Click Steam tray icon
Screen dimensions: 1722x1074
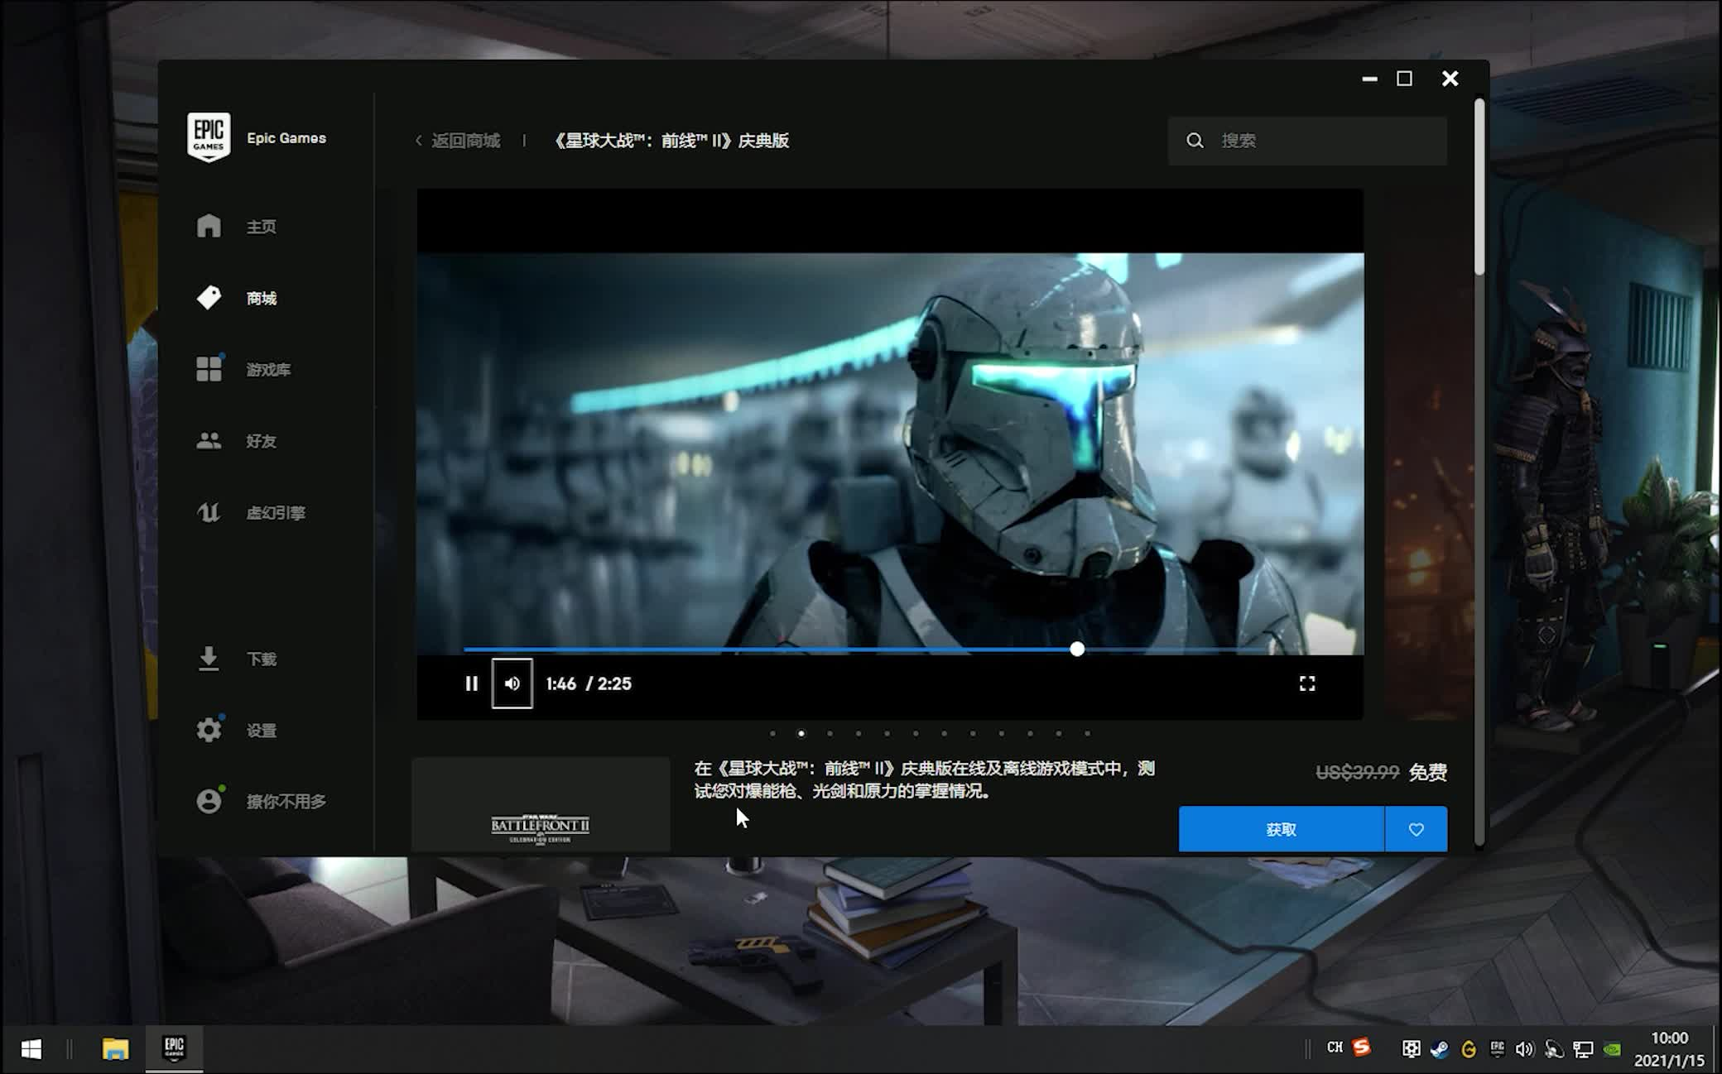1440,1049
